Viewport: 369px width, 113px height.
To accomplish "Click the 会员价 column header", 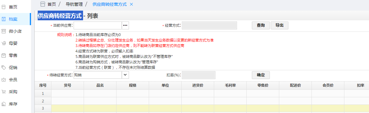I will pyautogui.click(x=328, y=85).
